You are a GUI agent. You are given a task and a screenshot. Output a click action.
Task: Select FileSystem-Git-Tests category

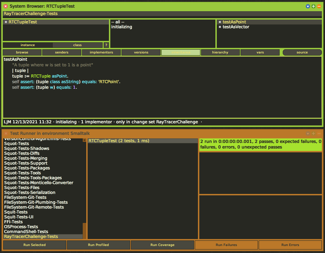click(x=43, y=197)
